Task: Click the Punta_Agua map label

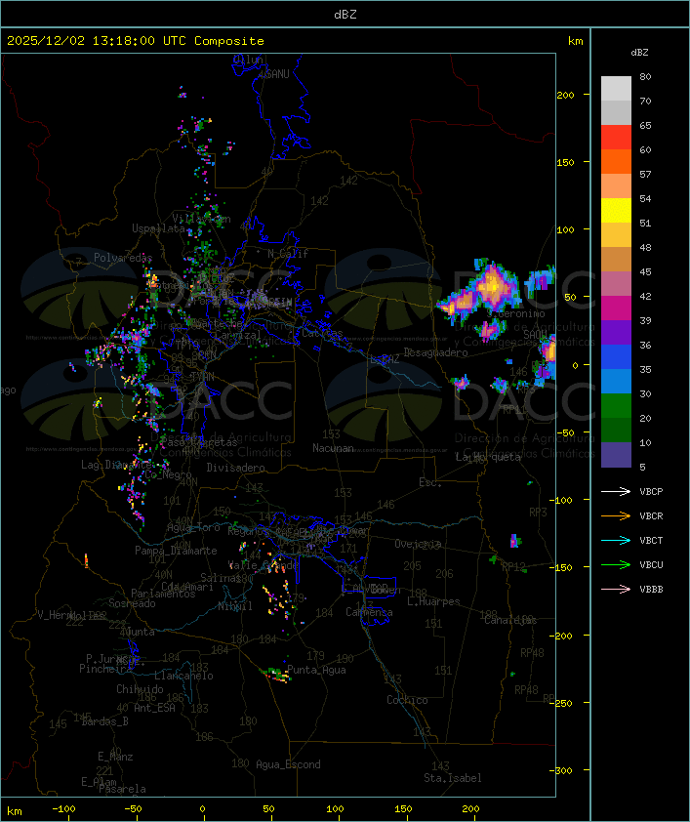Action: click(x=316, y=670)
